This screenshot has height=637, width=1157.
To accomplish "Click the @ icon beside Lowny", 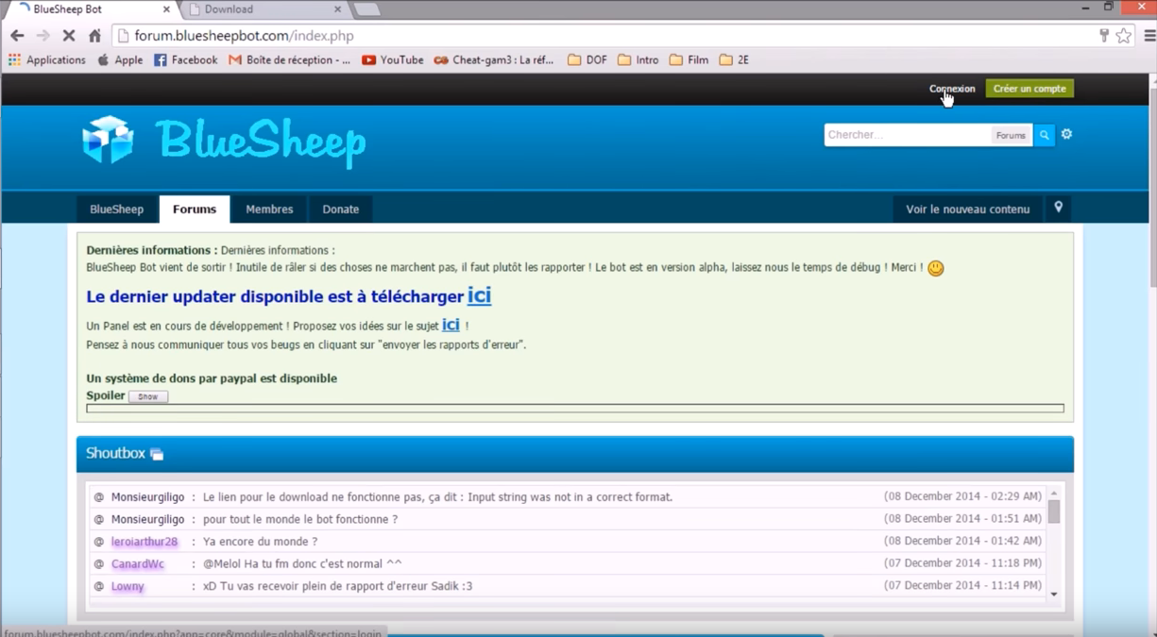I will click(x=98, y=587).
